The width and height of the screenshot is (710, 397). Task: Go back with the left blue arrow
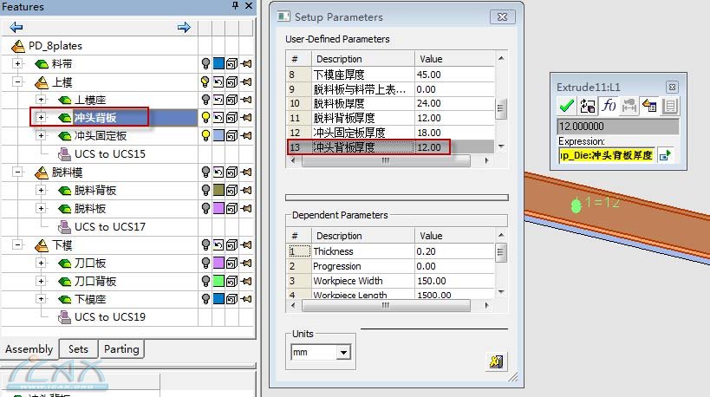(16, 27)
